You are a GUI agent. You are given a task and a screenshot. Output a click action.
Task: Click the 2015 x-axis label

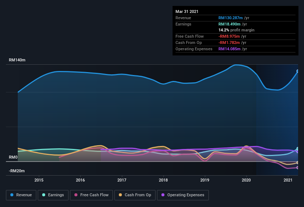pyautogui.click(x=39, y=180)
